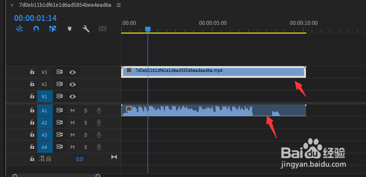Toggle A3 track targeting
The height and width of the screenshot is (177, 366).
[44, 135]
